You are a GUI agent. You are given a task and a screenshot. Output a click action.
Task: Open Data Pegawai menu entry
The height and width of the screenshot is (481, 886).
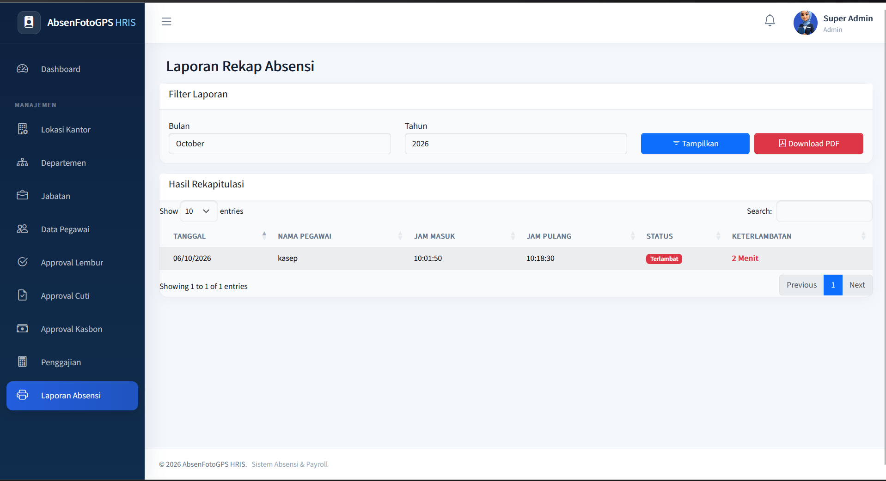(x=72, y=229)
